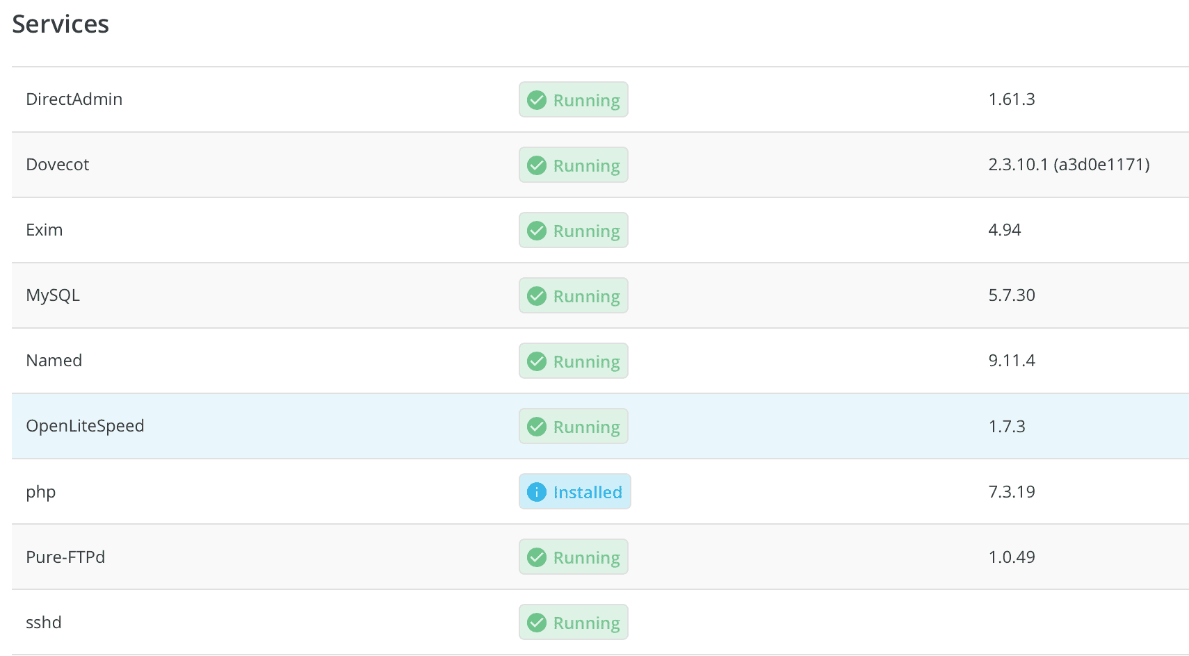Toggle the sshd Running status badge
This screenshot has height=656, width=1189.
click(573, 622)
